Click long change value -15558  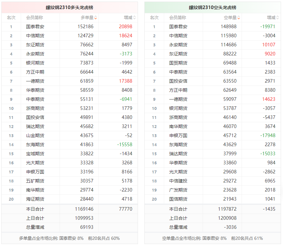[125, 145]
